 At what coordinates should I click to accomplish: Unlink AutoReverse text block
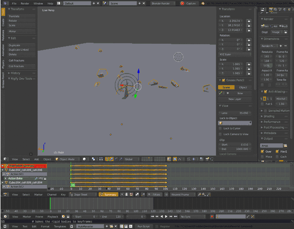tap(115, 226)
